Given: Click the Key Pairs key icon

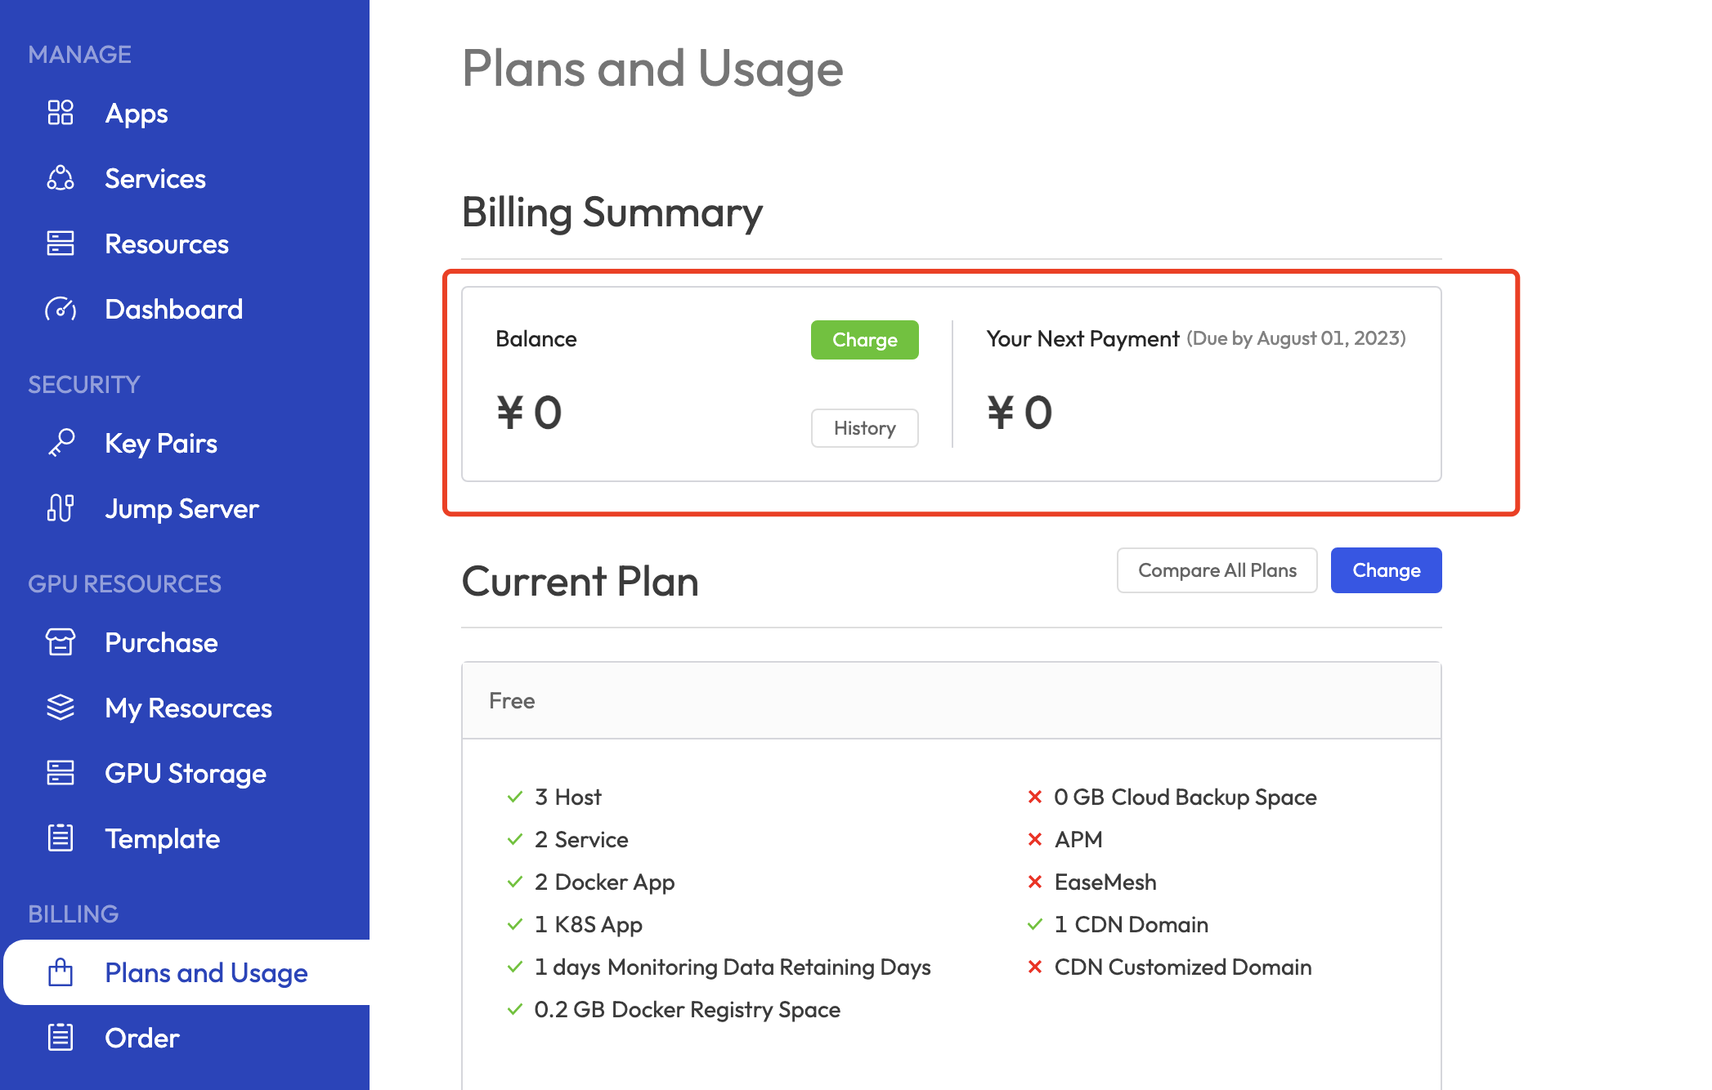Looking at the screenshot, I should tap(61, 443).
